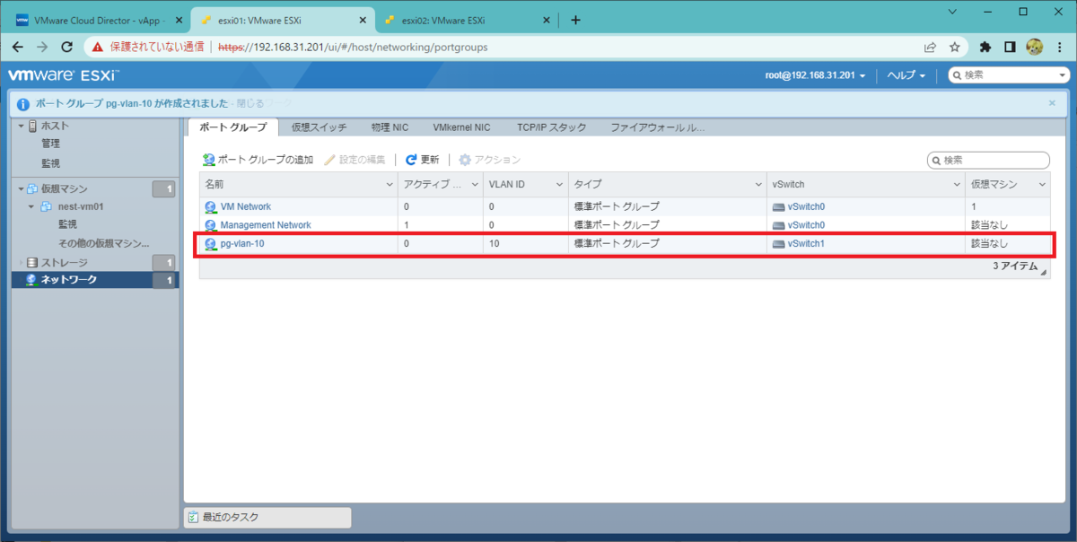Click the Recent Tasks checklist icon
Viewport: 1077px width, 542px height.
point(193,517)
